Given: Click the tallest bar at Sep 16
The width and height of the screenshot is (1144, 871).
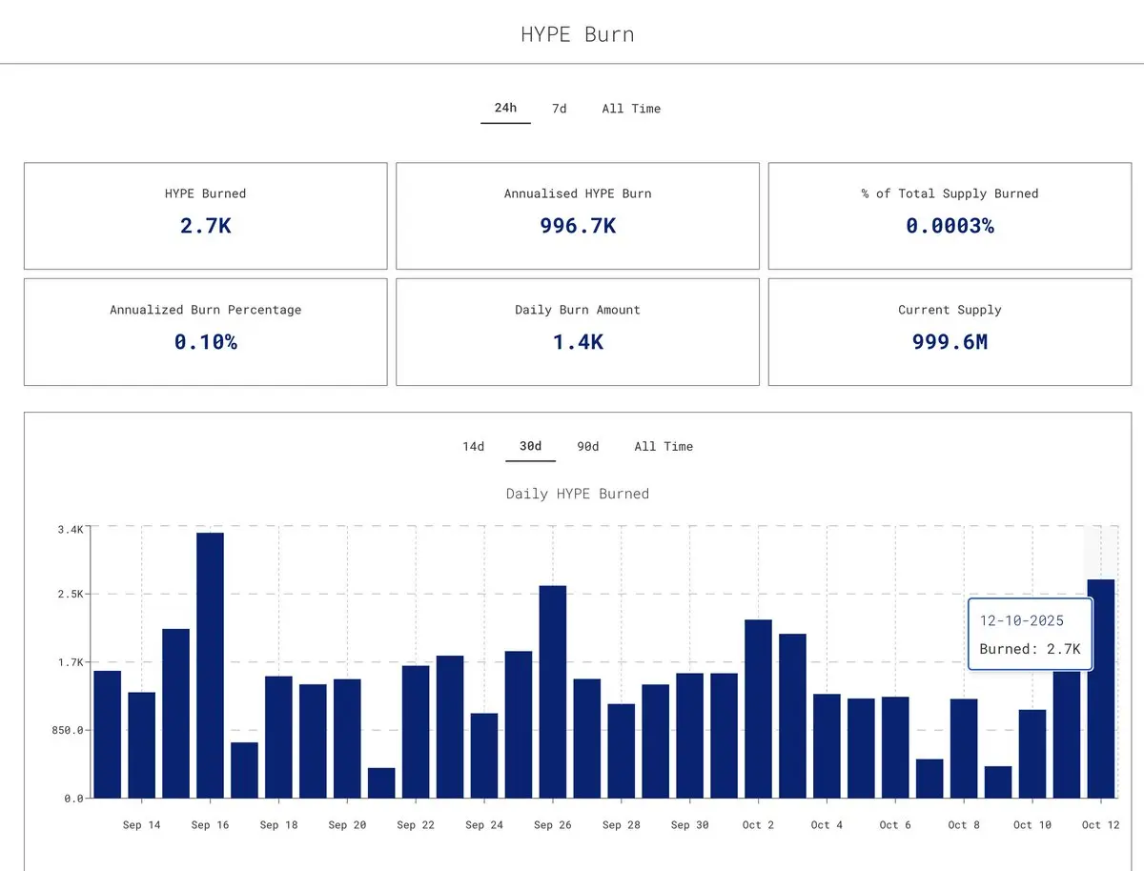Looking at the screenshot, I should [210, 665].
